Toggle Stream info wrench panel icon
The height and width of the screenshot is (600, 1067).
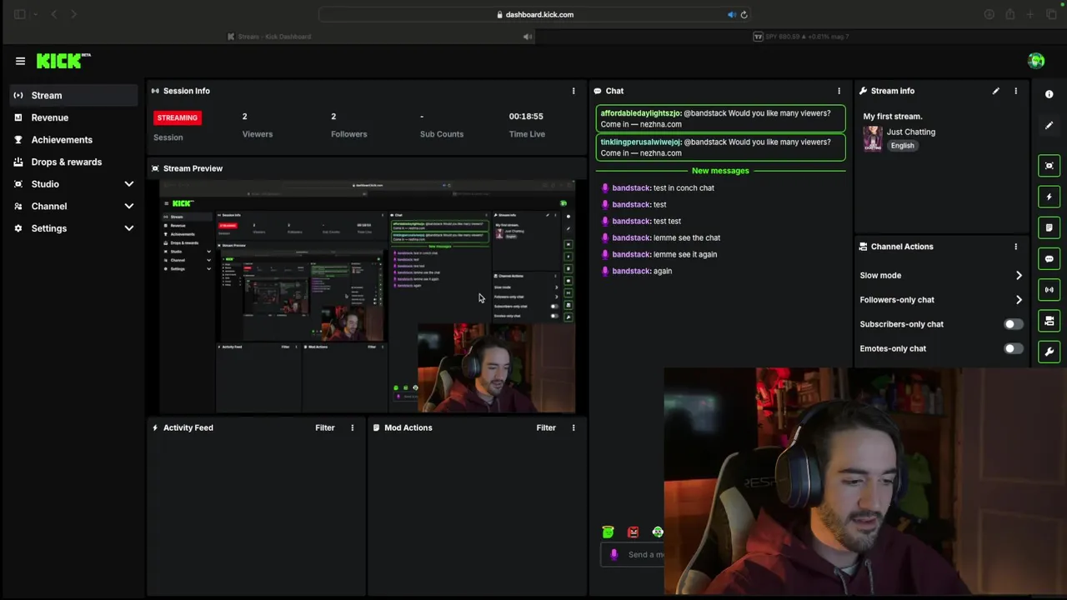tap(1049, 352)
